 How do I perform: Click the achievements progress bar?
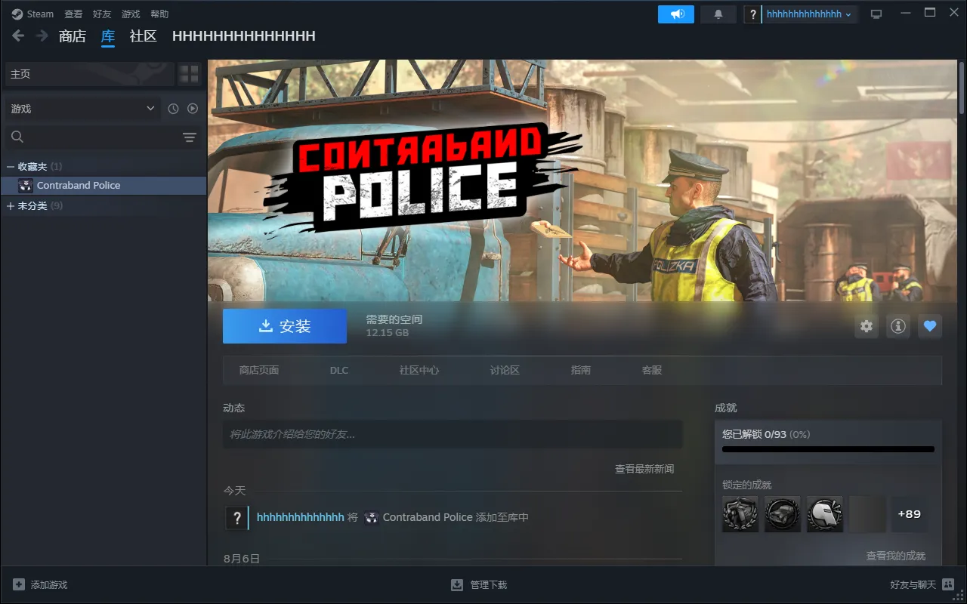click(828, 449)
